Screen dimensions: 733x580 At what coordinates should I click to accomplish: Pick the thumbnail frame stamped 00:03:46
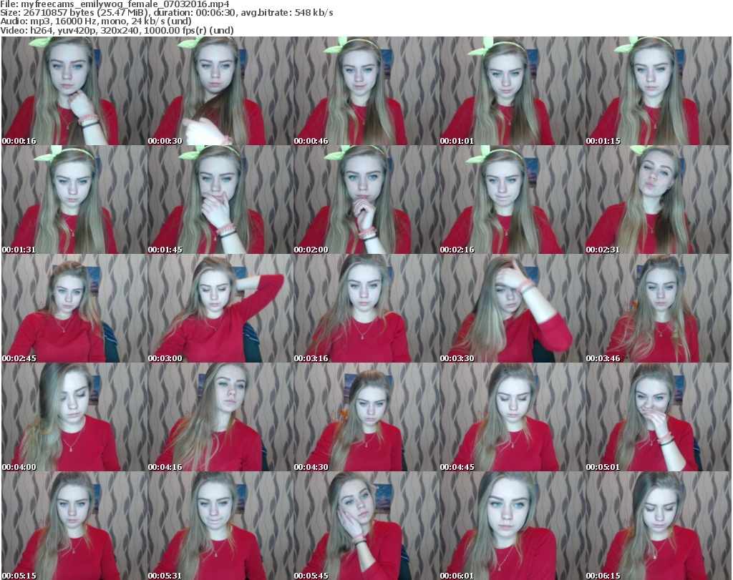click(x=659, y=309)
